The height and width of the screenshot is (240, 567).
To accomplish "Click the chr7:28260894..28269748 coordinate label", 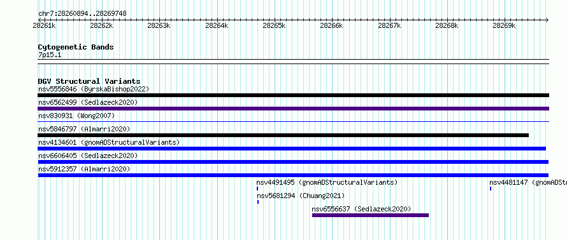I will 82,14.
